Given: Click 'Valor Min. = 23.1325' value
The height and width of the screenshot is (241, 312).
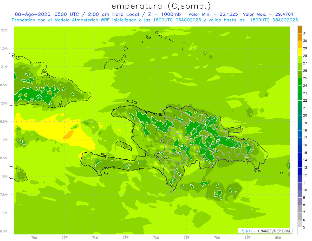Looking at the screenshot, I should point(213,15).
